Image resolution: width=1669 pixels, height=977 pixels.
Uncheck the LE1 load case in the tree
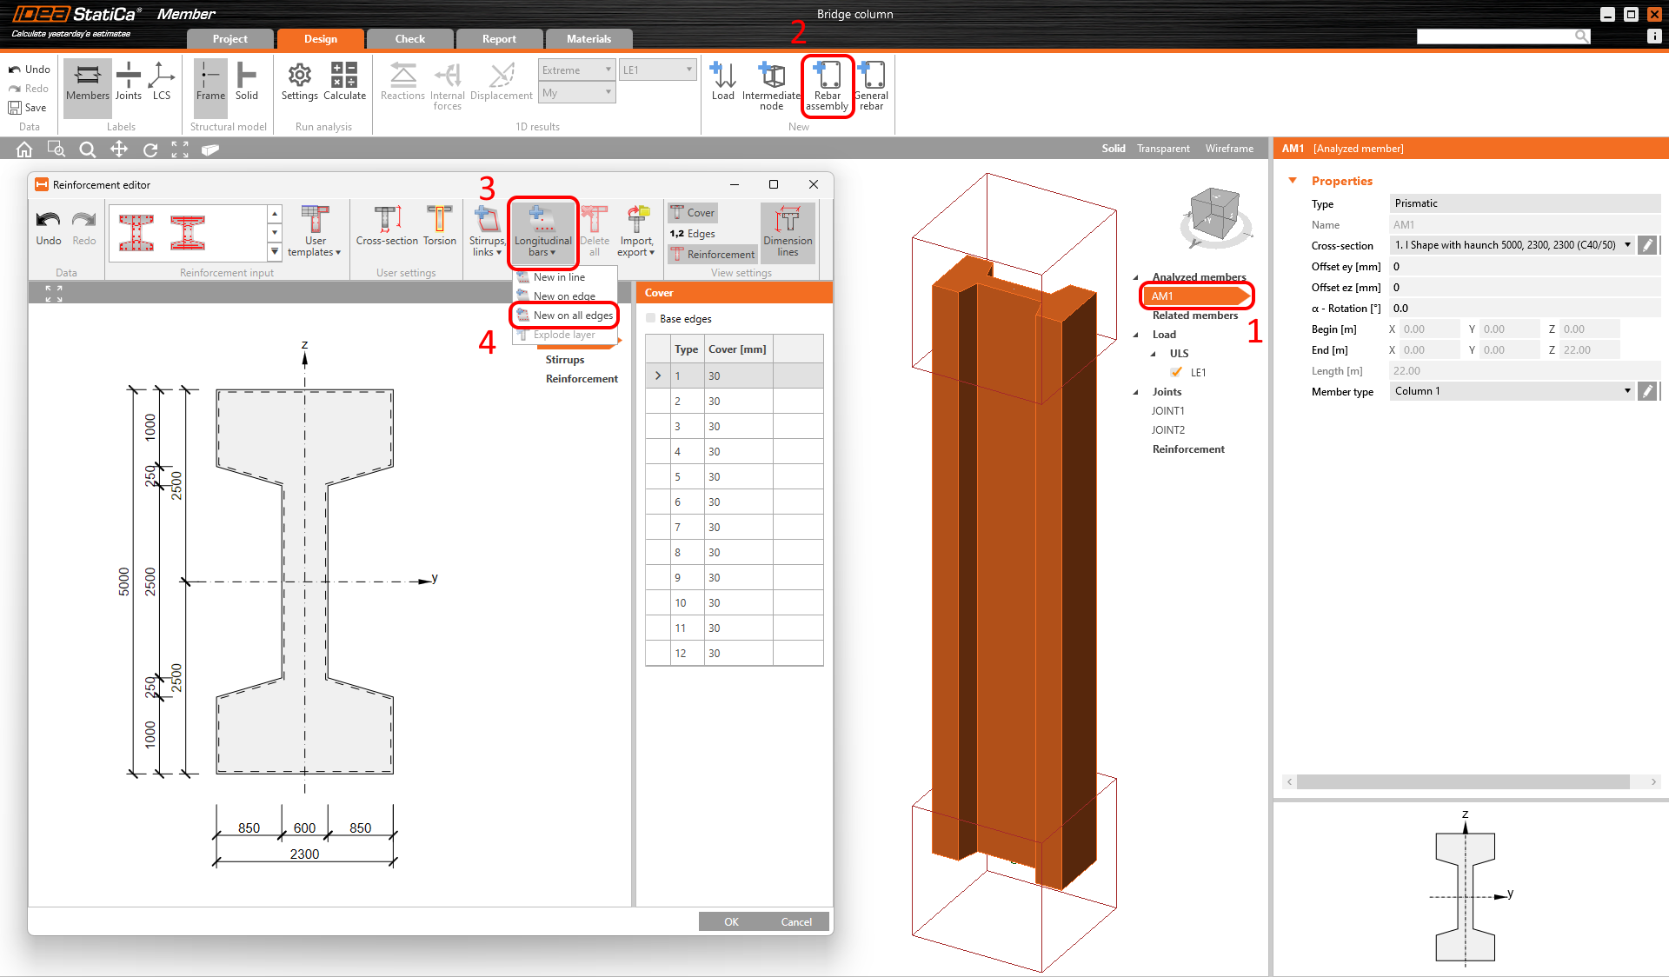(x=1176, y=372)
